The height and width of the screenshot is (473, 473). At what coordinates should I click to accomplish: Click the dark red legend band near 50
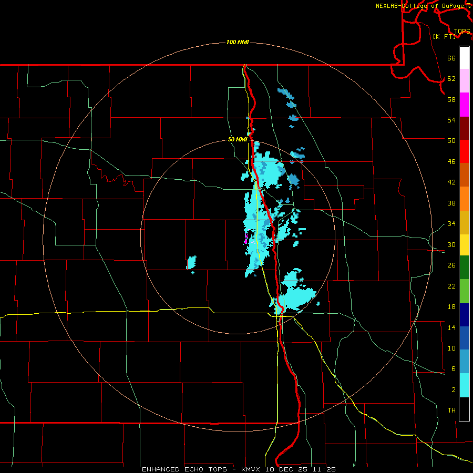tap(464, 128)
